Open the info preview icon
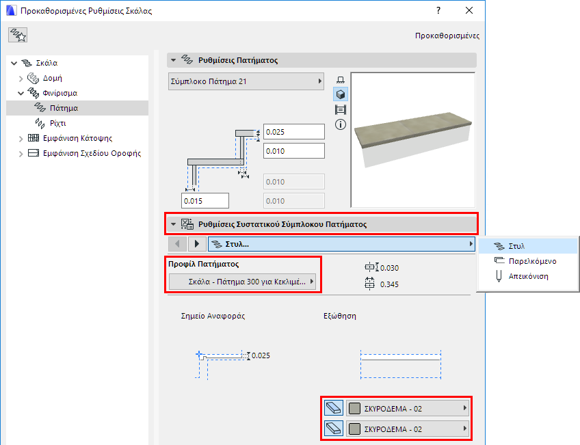Viewport: 580px width, 445px height. [341, 124]
